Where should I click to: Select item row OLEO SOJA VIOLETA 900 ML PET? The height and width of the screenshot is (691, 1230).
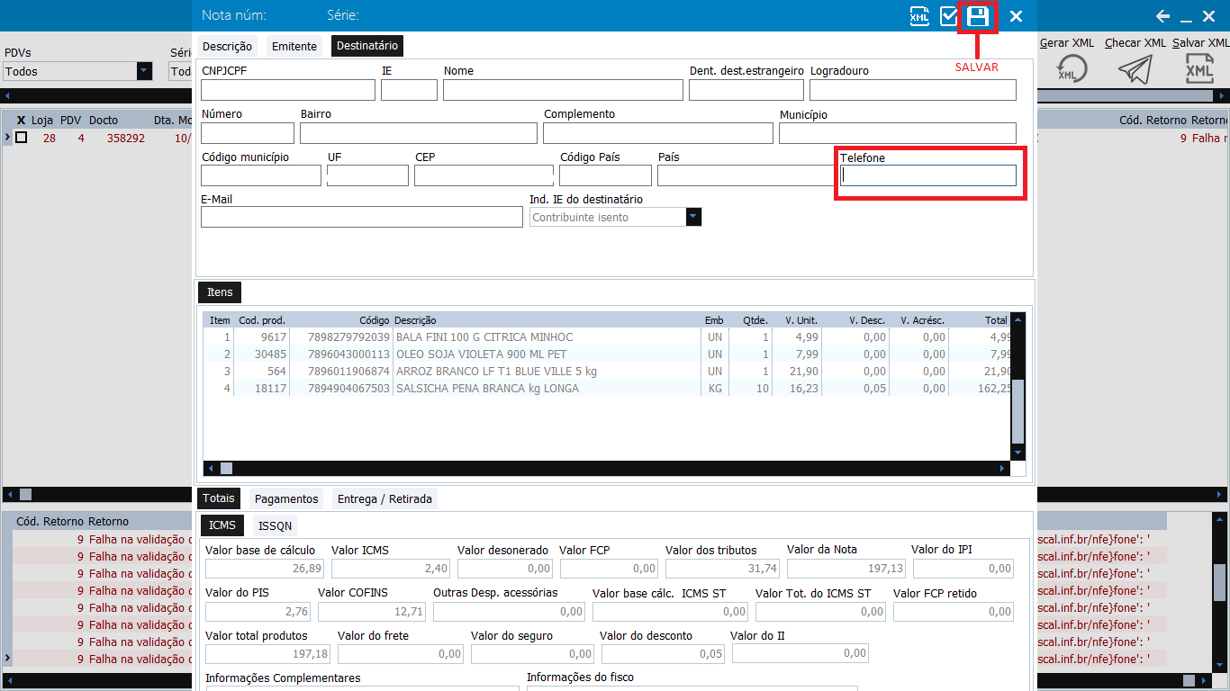(x=608, y=354)
